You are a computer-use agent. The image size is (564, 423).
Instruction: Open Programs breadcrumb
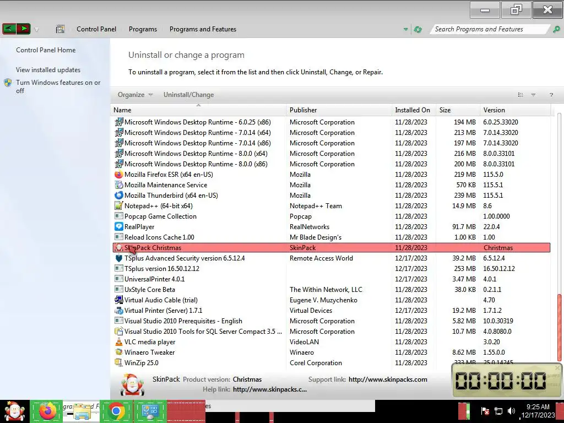(143, 29)
